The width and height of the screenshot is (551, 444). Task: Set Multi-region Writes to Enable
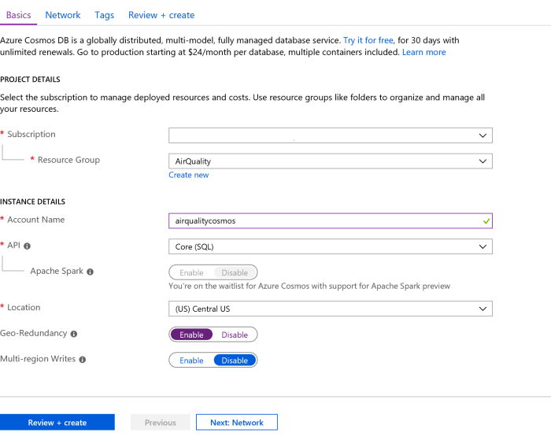coord(191,361)
